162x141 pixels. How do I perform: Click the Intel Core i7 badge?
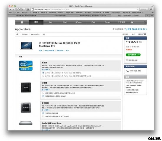(x=26, y=66)
